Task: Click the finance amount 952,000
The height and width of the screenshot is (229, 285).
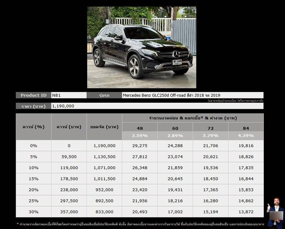Action: 104,190
